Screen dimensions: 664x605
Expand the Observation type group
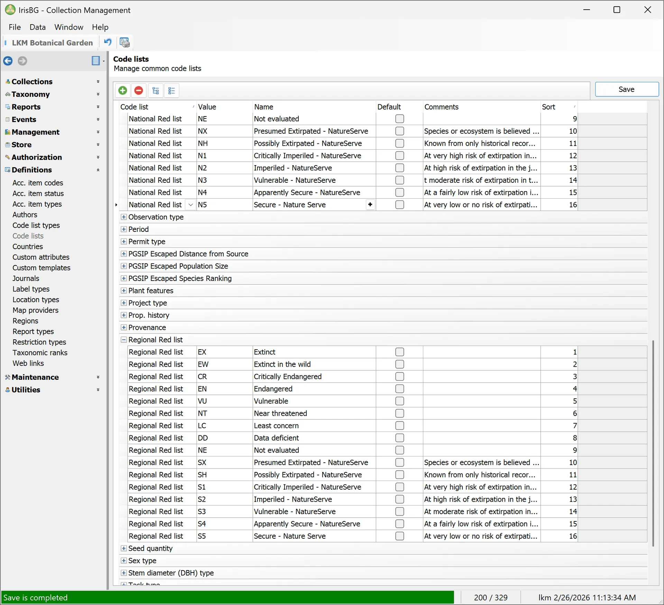click(123, 217)
